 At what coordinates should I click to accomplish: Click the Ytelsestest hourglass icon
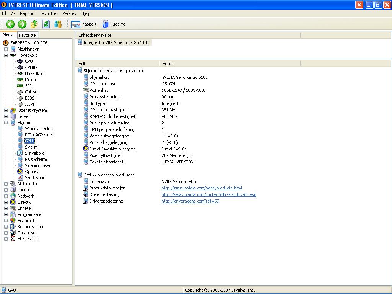coord(13,239)
